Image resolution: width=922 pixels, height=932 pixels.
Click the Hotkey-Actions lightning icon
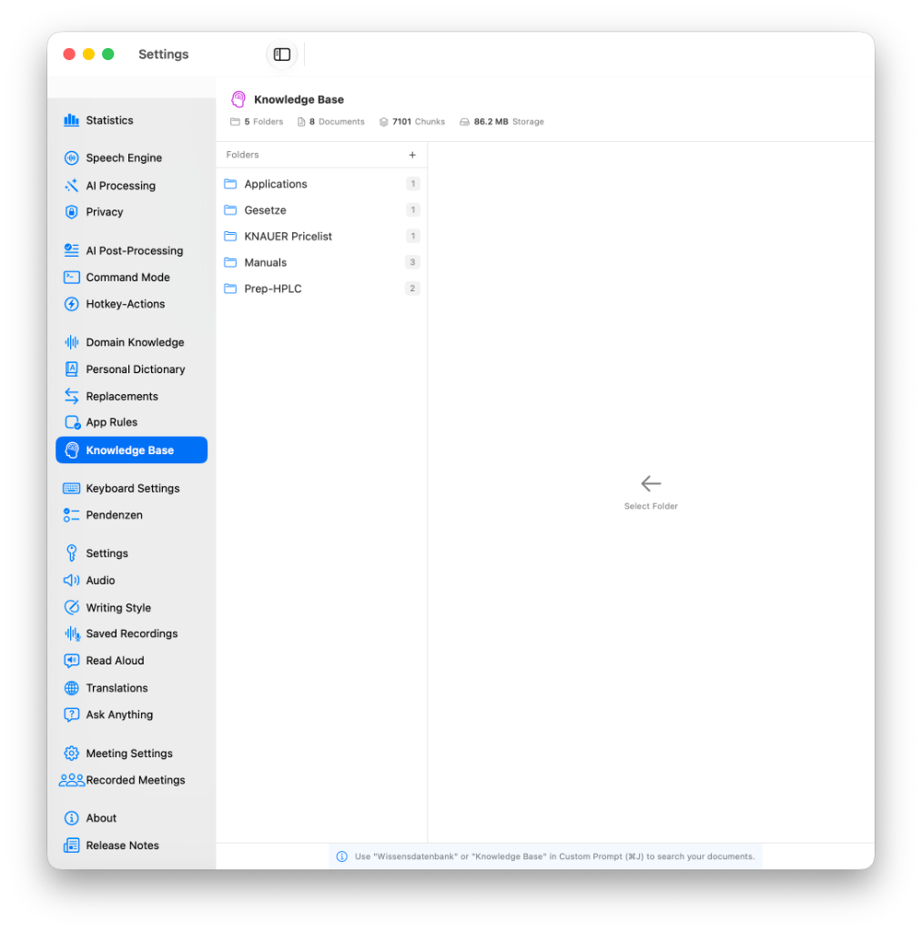71,304
